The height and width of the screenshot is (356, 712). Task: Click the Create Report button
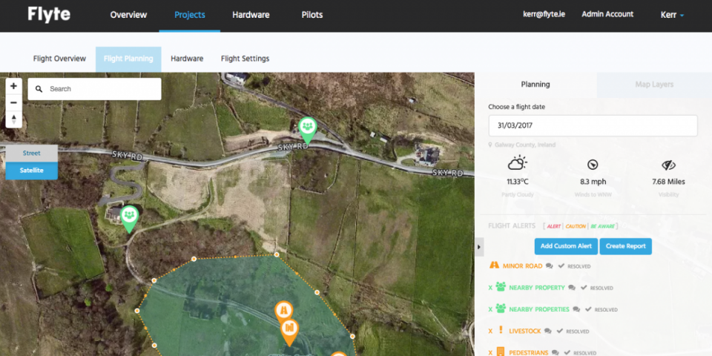pyautogui.click(x=626, y=246)
